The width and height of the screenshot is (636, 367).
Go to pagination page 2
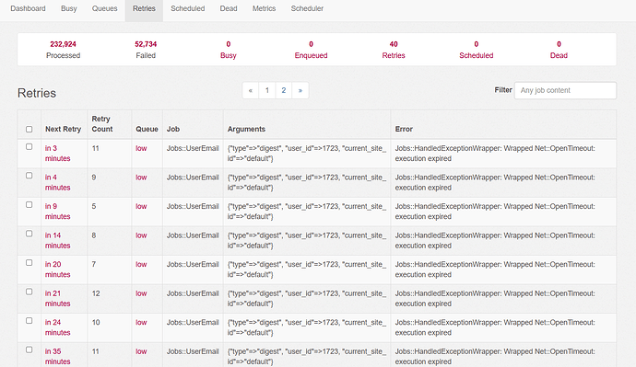[x=284, y=90]
